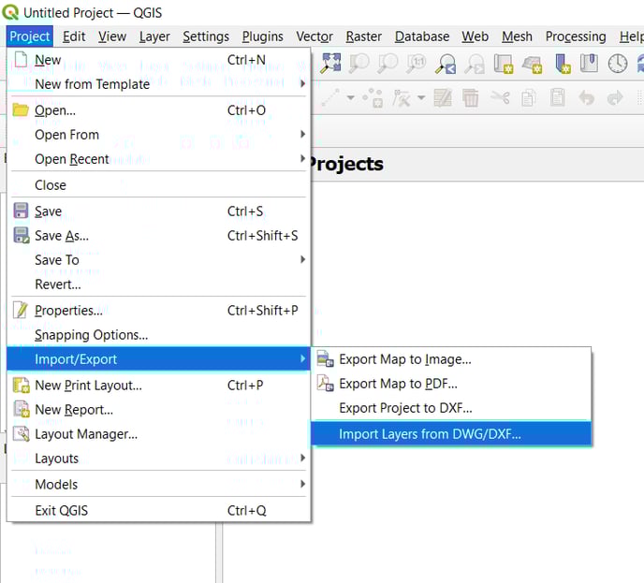Open the Web menu
The image size is (644, 583).
pos(475,36)
